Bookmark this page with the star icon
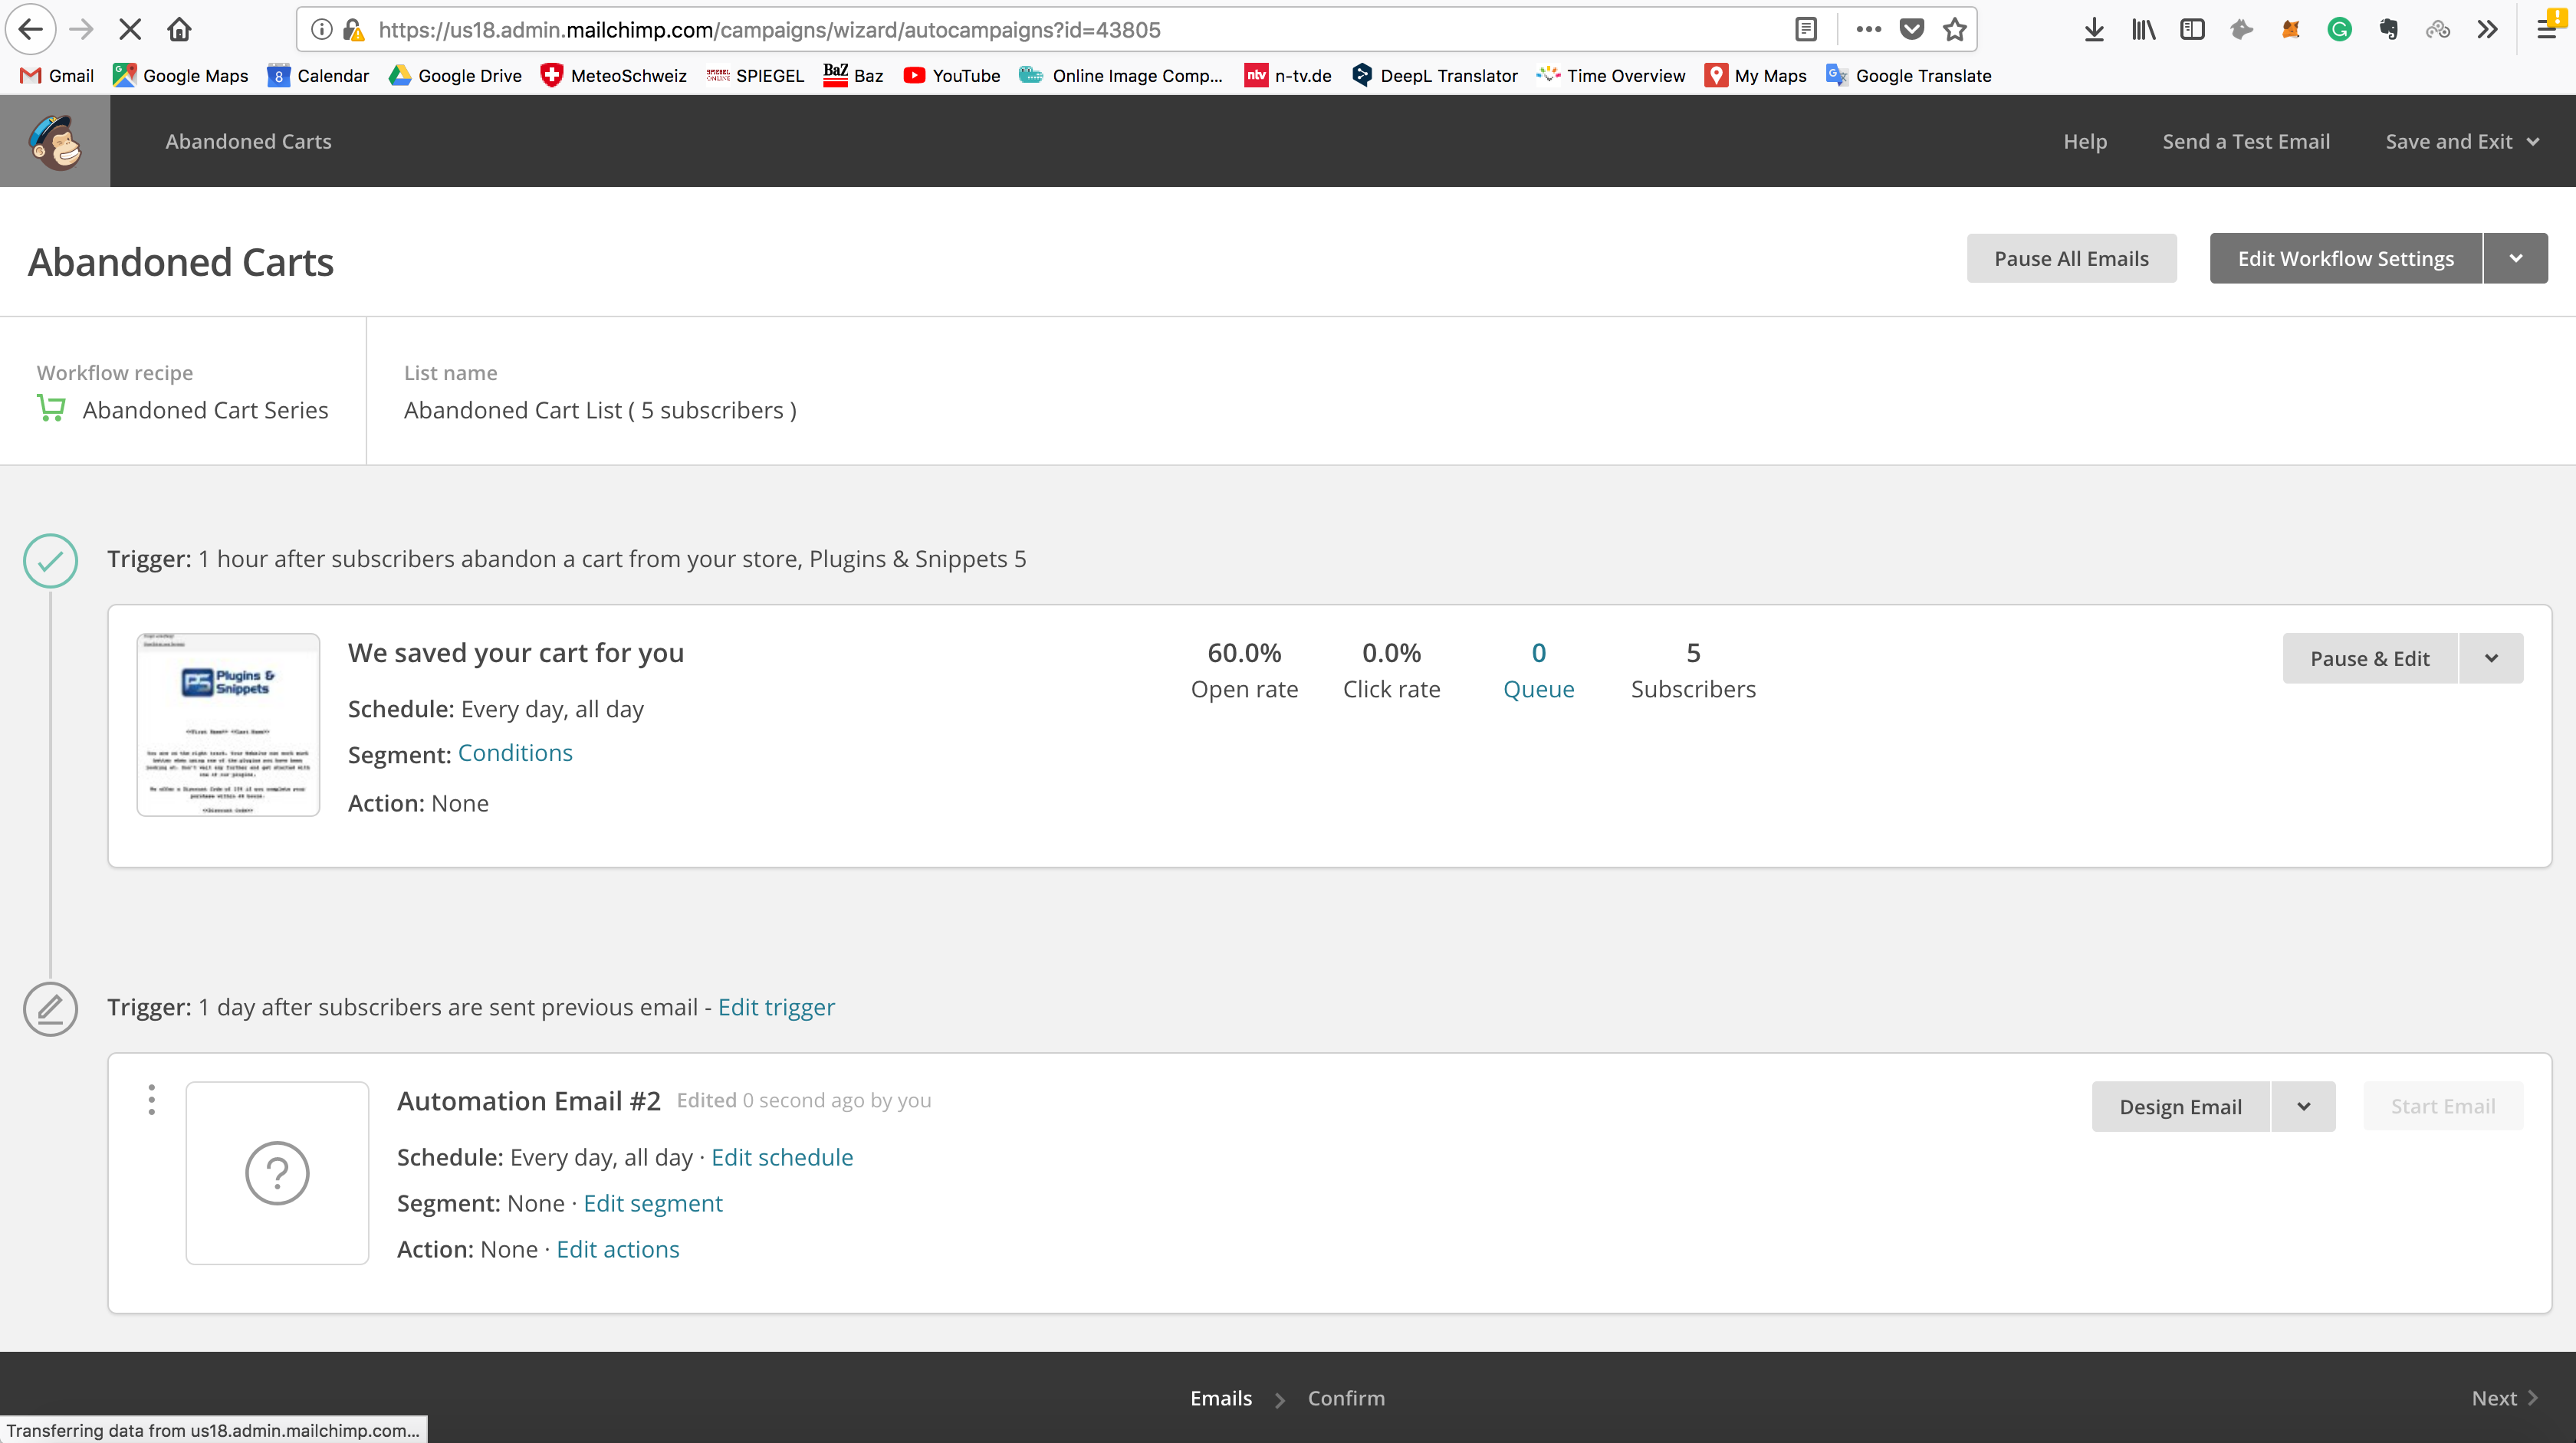2576x1443 pixels. [x=1955, y=29]
